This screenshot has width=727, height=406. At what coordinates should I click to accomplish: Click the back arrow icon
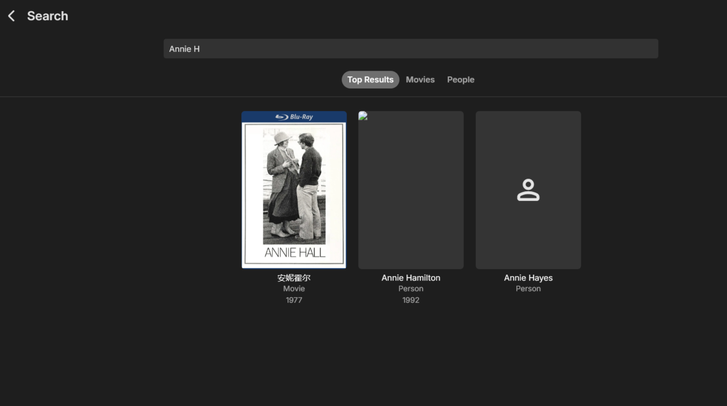12,16
